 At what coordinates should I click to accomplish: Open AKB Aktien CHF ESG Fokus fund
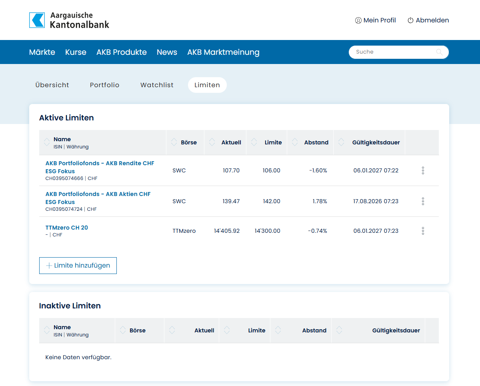point(98,198)
